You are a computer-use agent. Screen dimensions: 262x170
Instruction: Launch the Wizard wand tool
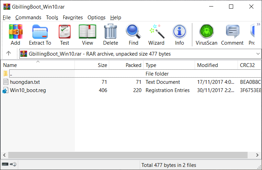coord(157,31)
